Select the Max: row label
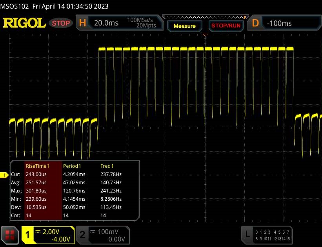Viewport: 322px width, 247px height. [16, 191]
